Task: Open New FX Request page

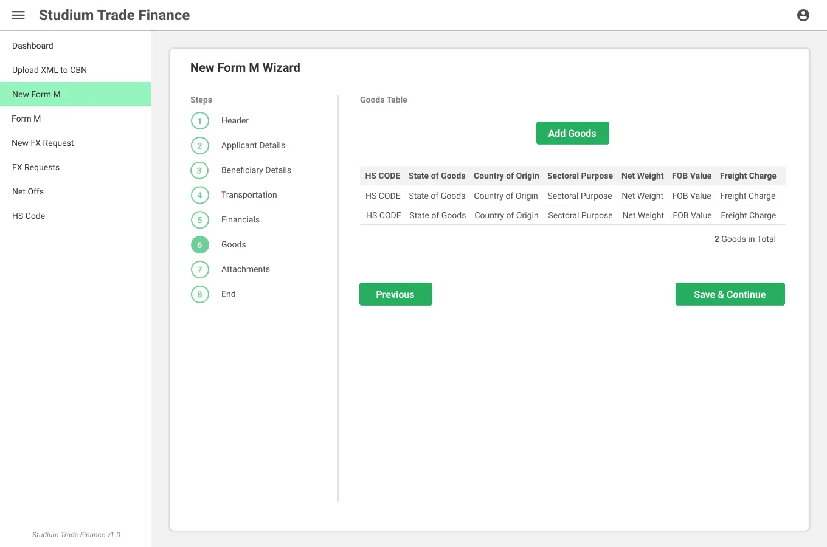Action: [x=75, y=143]
